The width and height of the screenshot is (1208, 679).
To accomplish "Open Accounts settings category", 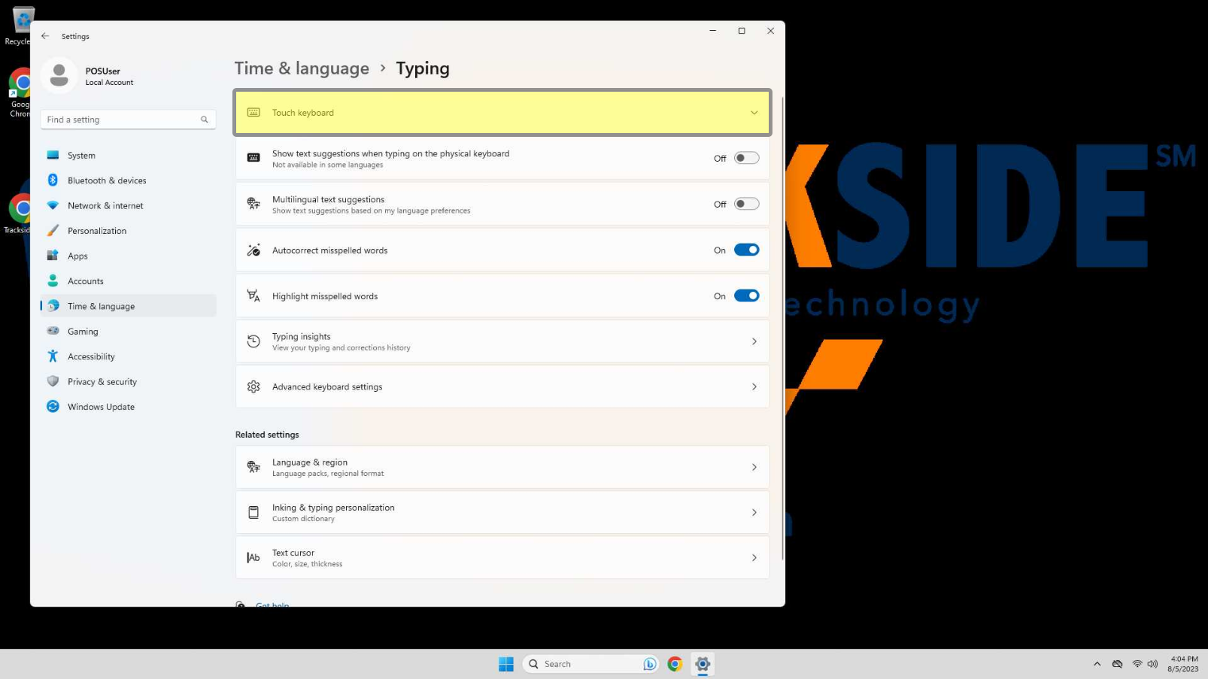I will click(x=128, y=281).
